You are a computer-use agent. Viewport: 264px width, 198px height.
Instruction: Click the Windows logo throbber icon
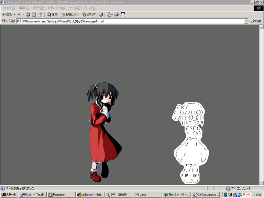click(258, 8)
